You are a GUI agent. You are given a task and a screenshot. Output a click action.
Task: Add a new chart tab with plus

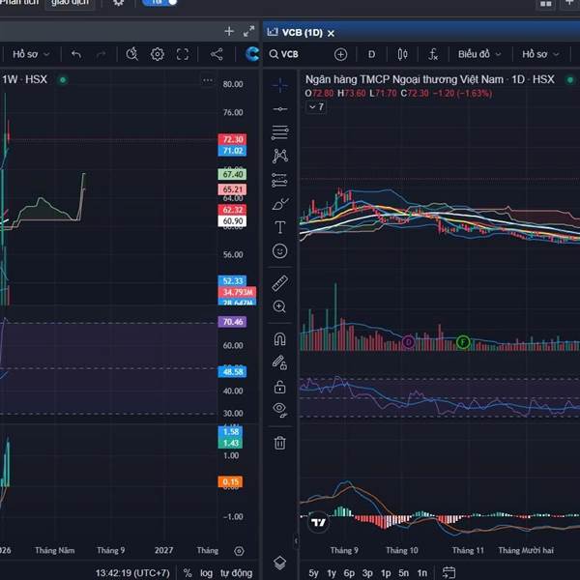tap(229, 31)
